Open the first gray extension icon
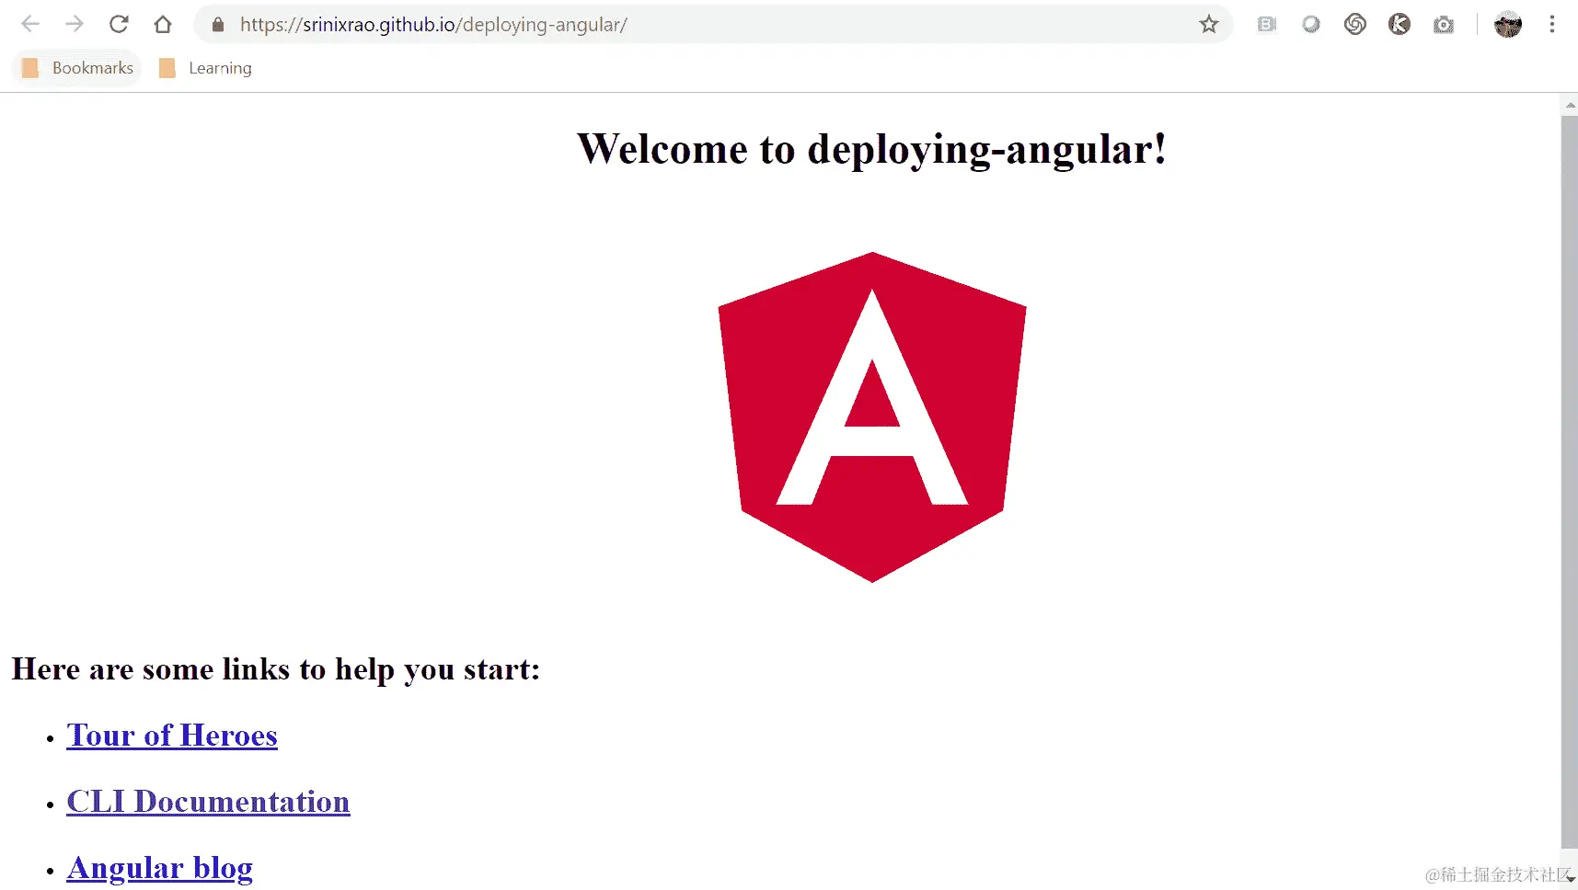 (x=1267, y=25)
